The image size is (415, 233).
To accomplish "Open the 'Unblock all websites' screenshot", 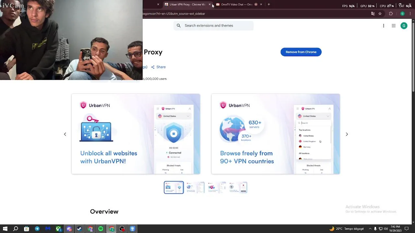I will (136, 134).
